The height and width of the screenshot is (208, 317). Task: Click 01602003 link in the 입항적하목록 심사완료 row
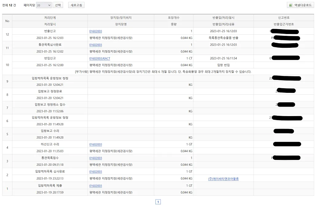tap(96, 172)
